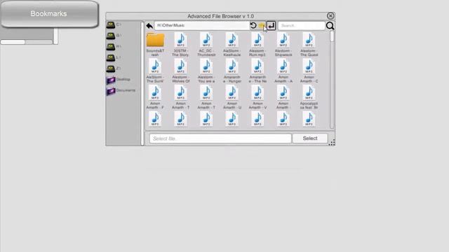Select the 30STM - The Story MP3
The height and width of the screenshot is (252, 449).
pos(181,44)
